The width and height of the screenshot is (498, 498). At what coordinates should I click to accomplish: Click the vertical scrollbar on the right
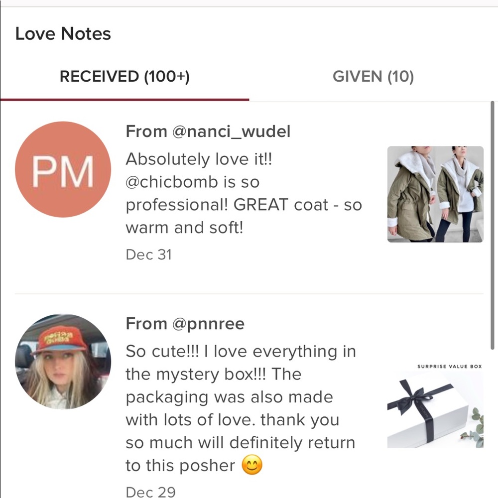click(493, 226)
